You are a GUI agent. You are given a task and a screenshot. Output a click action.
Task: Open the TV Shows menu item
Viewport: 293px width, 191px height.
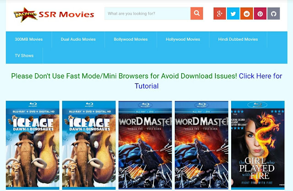(x=24, y=56)
